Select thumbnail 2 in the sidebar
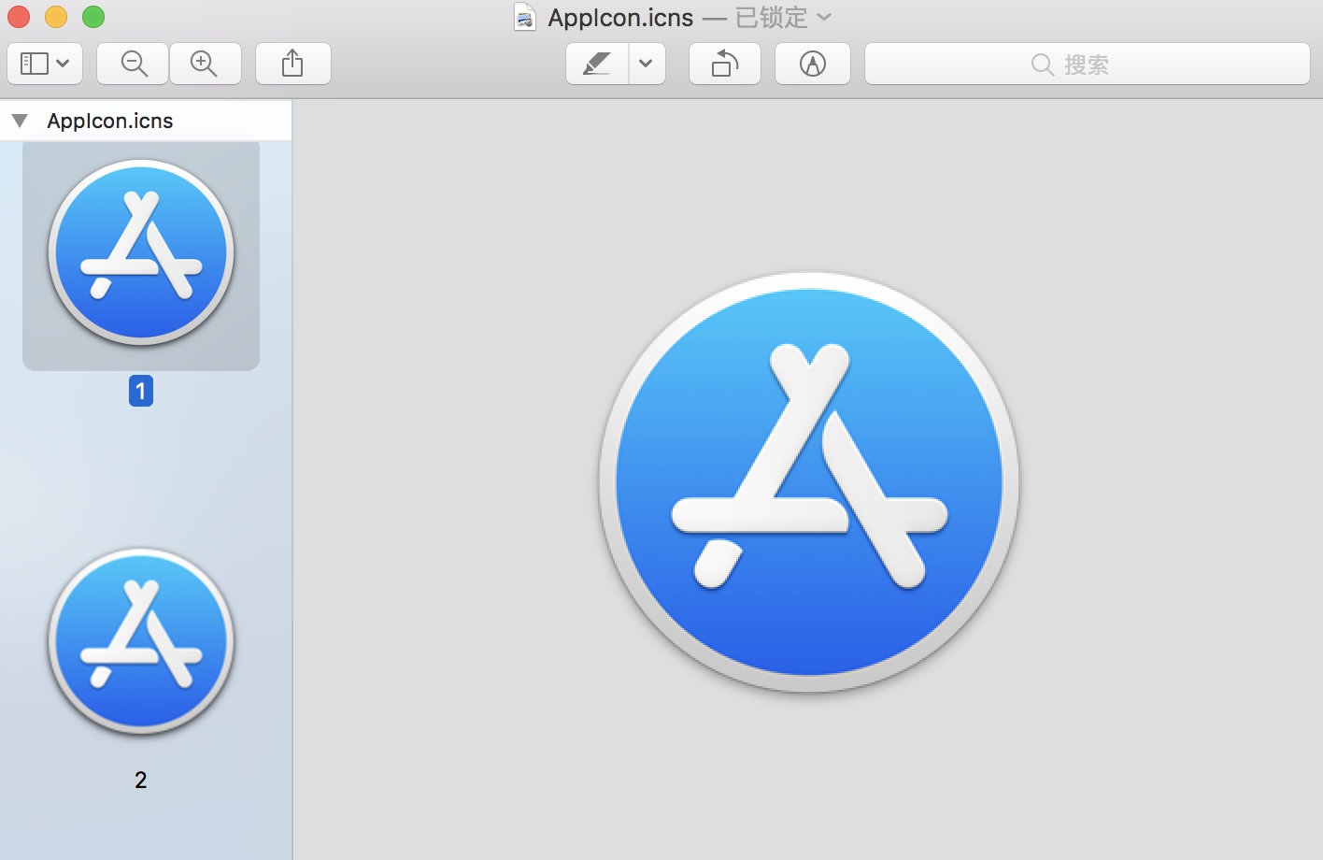Image resolution: width=1323 pixels, height=860 pixels. click(x=141, y=641)
